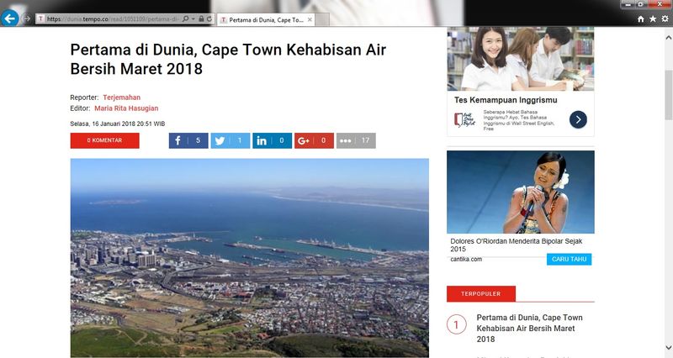This screenshot has width=673, height=358.
Task: Open the browser Tools gear icon
Action: click(665, 18)
